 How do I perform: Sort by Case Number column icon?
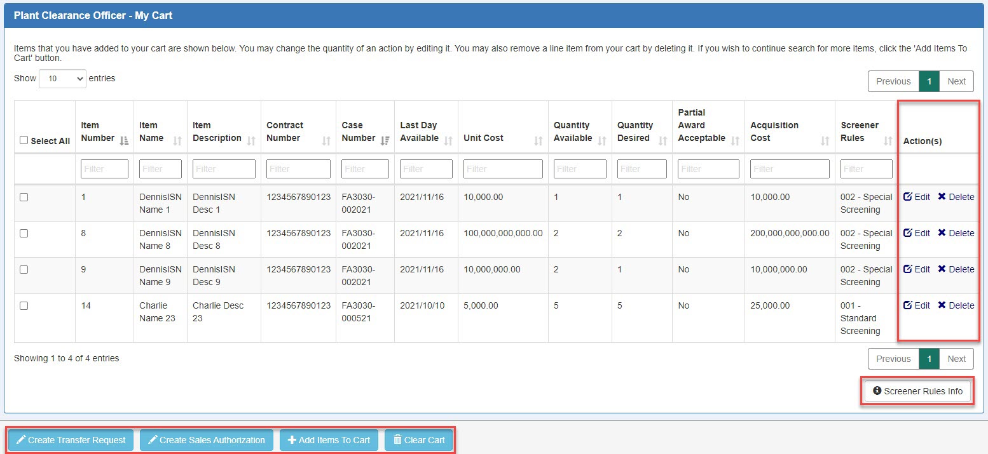[384, 140]
